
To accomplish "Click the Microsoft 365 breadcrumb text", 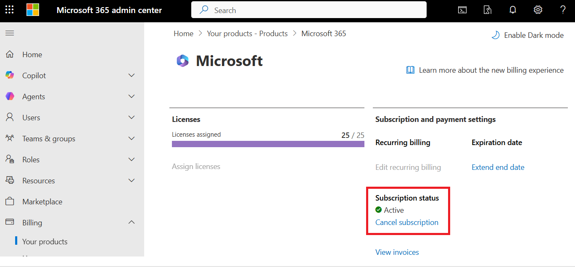I will tap(324, 34).
